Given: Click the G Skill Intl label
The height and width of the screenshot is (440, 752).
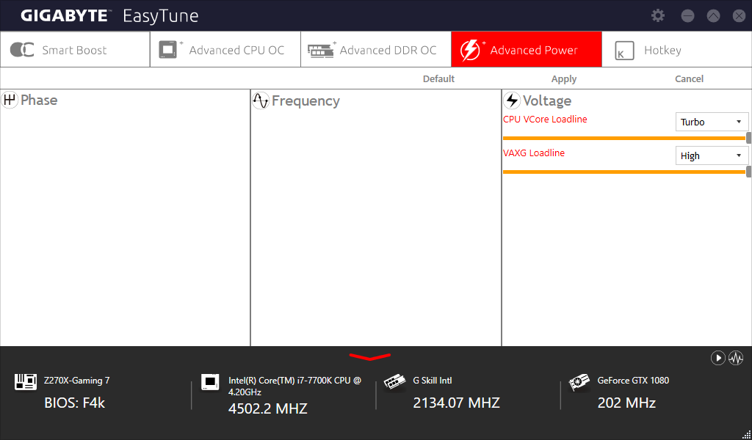Looking at the screenshot, I should (x=432, y=381).
